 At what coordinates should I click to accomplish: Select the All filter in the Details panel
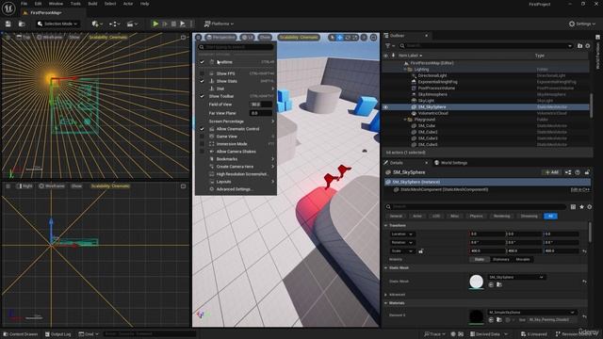pos(550,216)
